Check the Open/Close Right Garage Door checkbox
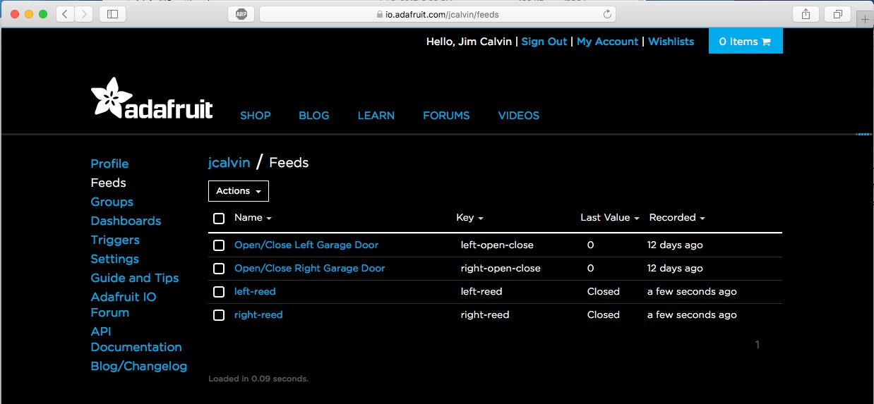 219,269
